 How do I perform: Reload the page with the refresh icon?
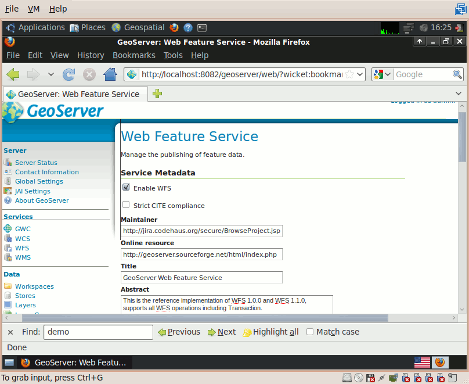click(x=69, y=74)
